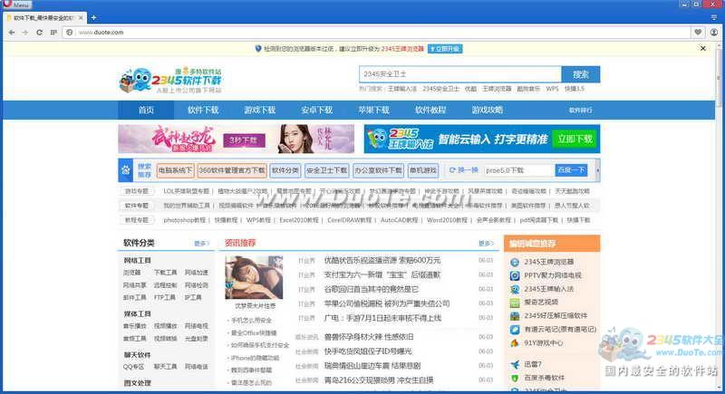
Task: Click the PPTV聚力网络电视 icon
Action: 515,275
